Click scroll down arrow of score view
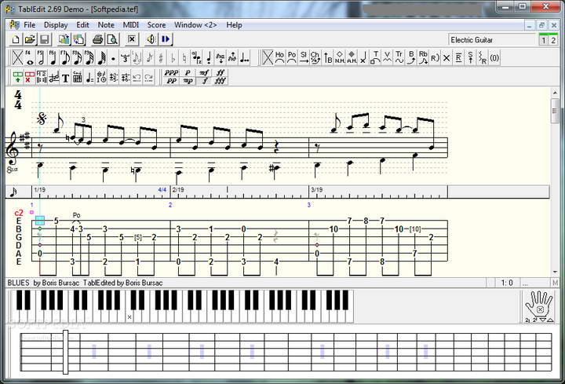 click(555, 272)
